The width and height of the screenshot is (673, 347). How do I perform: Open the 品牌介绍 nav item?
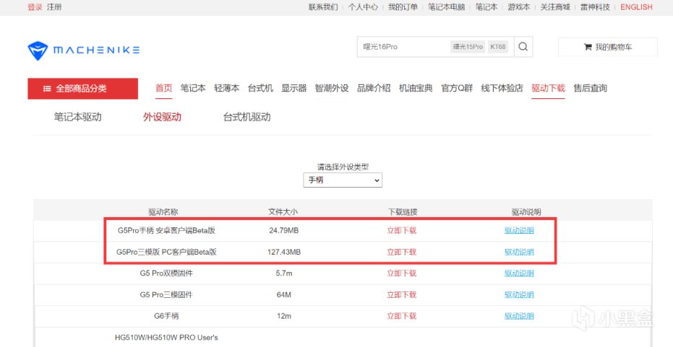(x=374, y=88)
